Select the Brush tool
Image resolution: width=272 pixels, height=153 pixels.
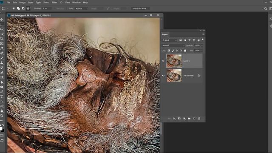2,58
